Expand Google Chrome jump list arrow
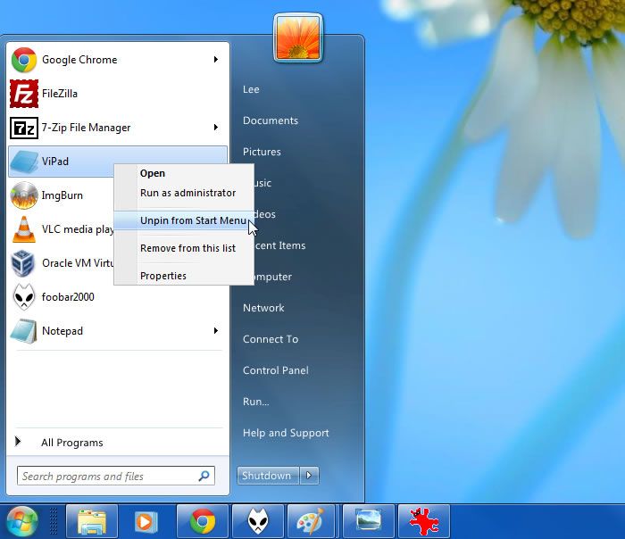The image size is (625, 539). tap(216, 60)
